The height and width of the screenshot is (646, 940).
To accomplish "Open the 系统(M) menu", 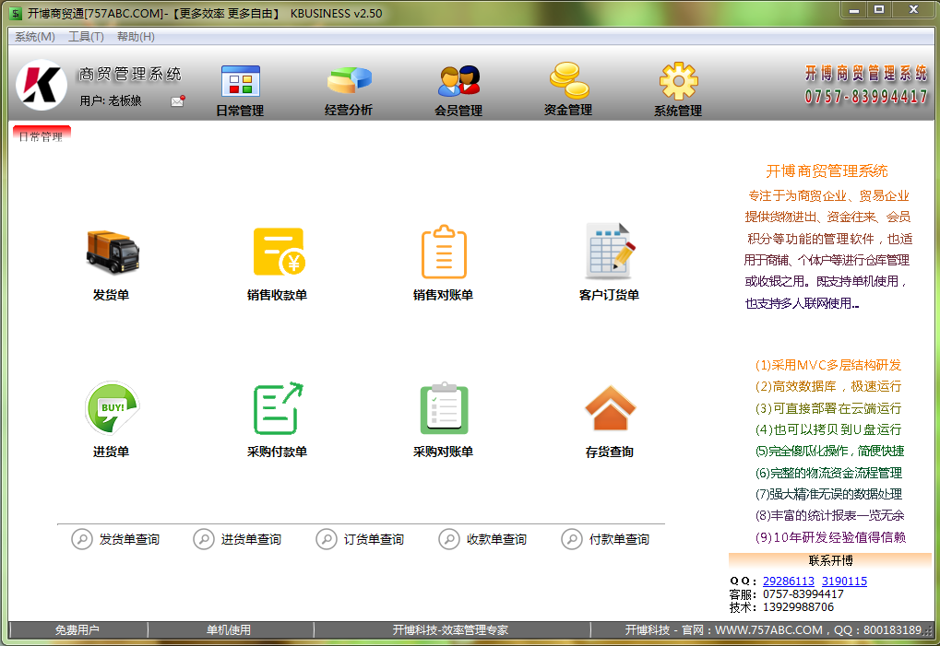I will (x=35, y=37).
